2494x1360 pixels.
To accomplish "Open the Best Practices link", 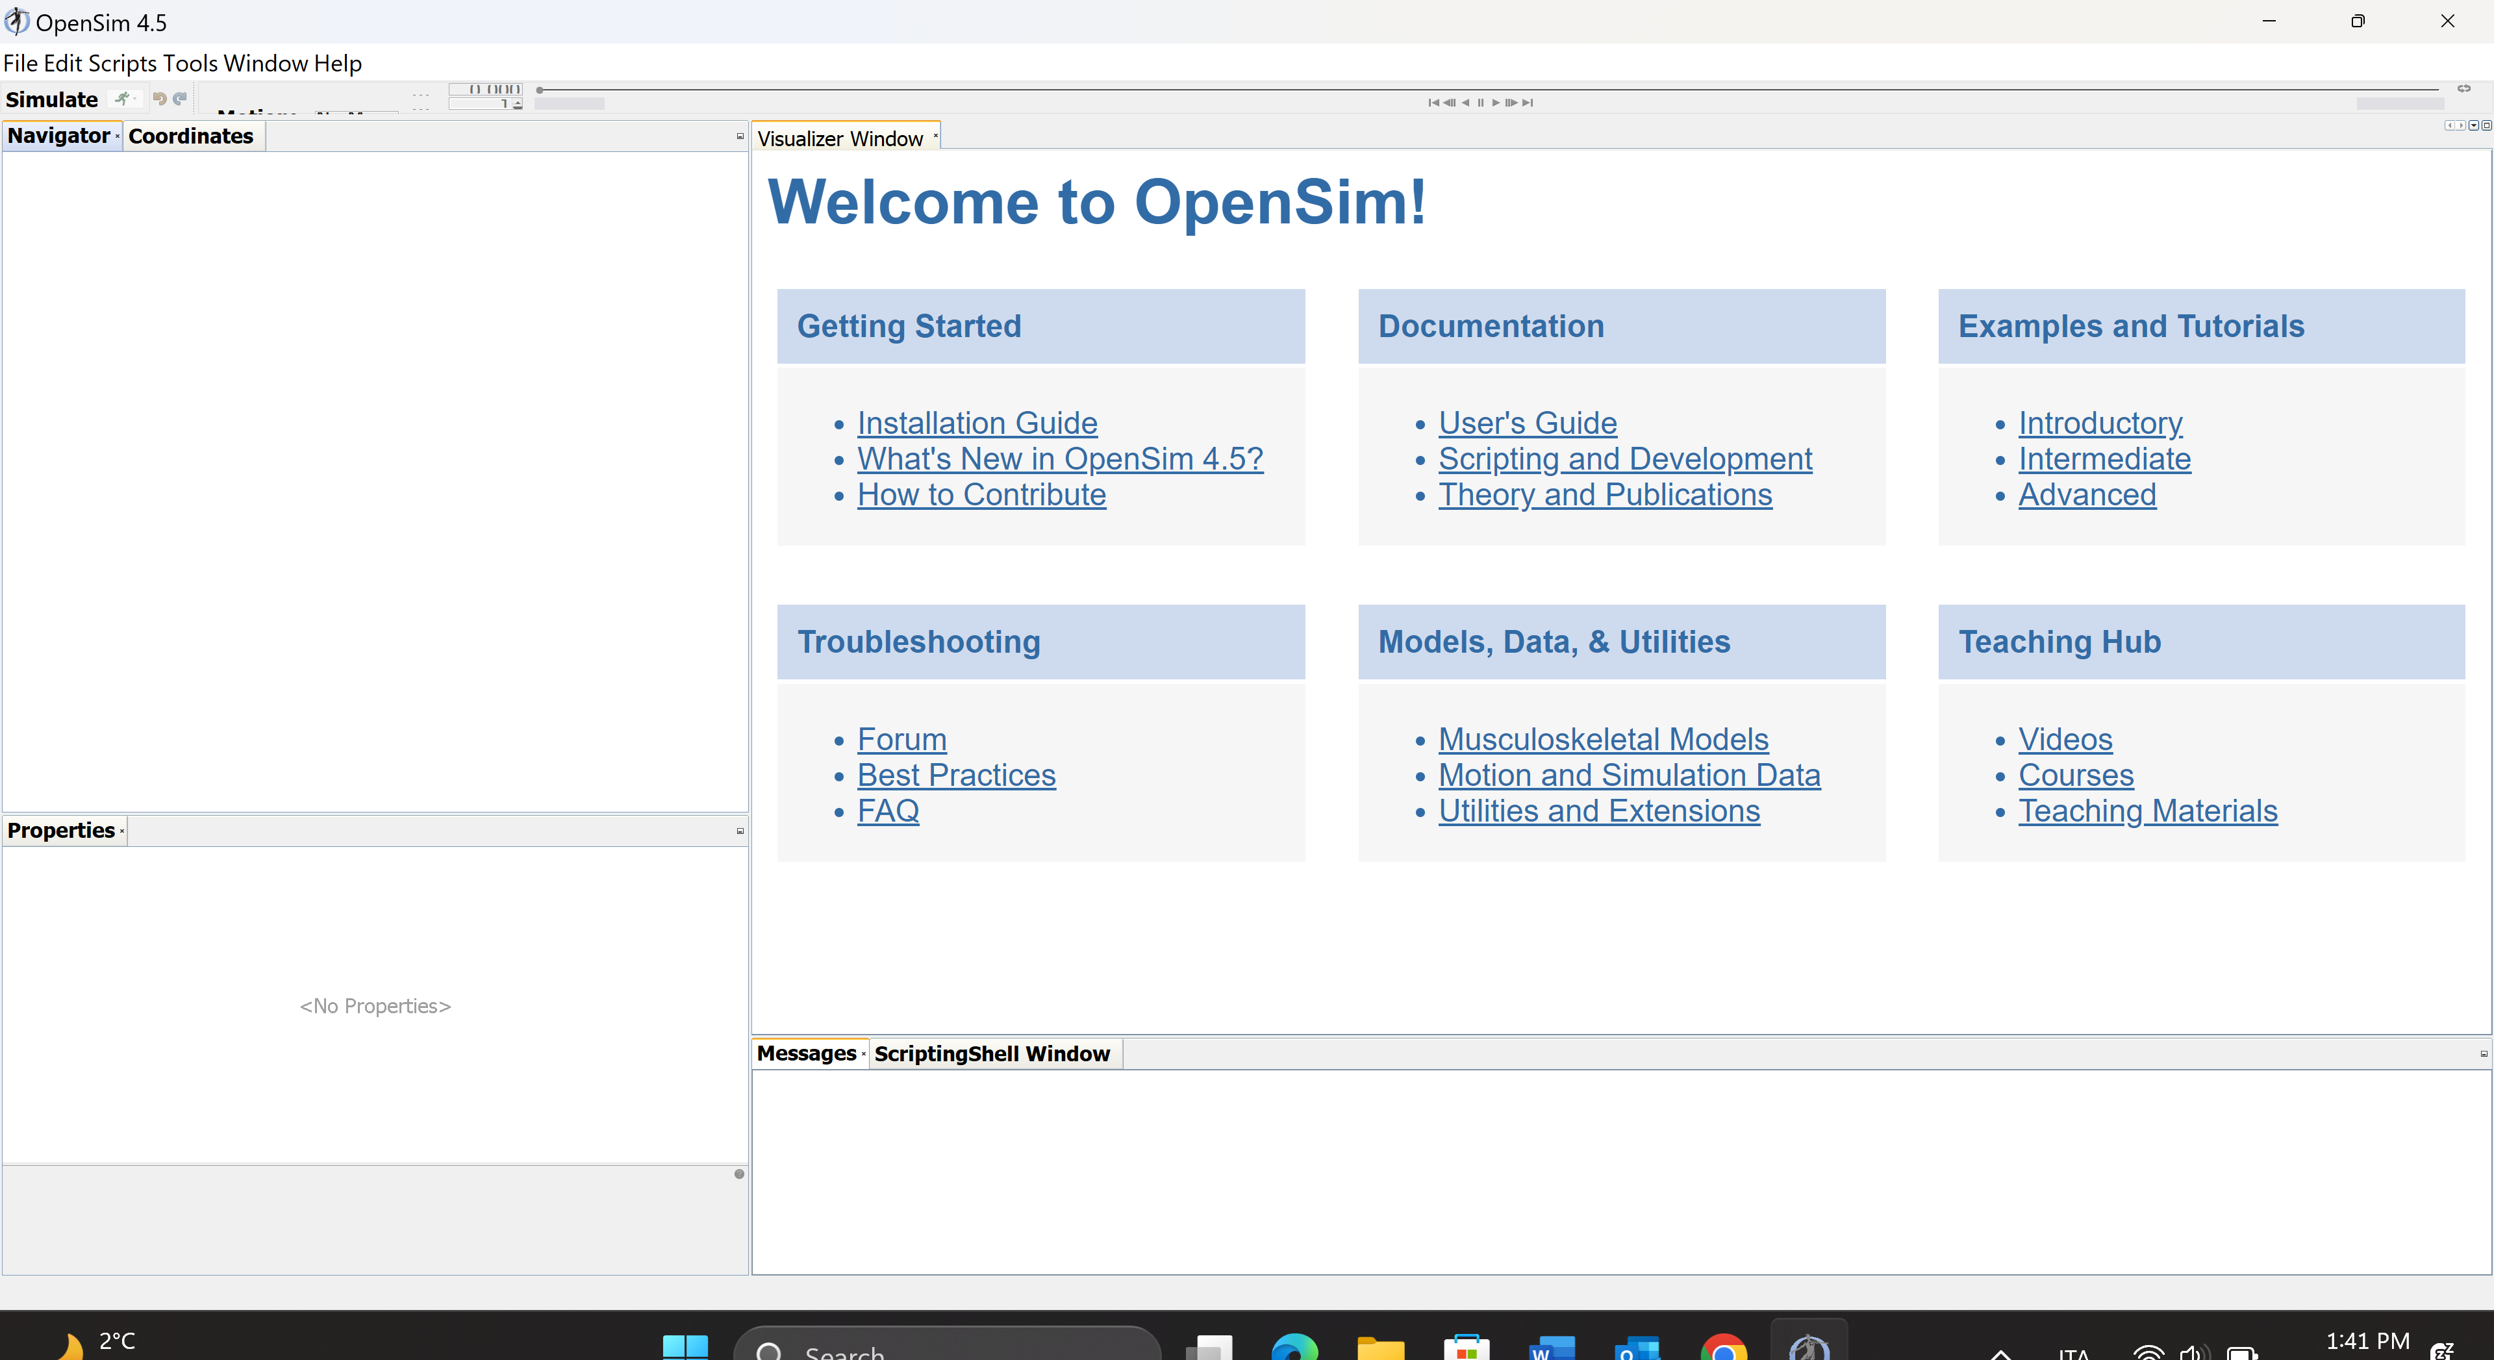I will [x=957, y=775].
